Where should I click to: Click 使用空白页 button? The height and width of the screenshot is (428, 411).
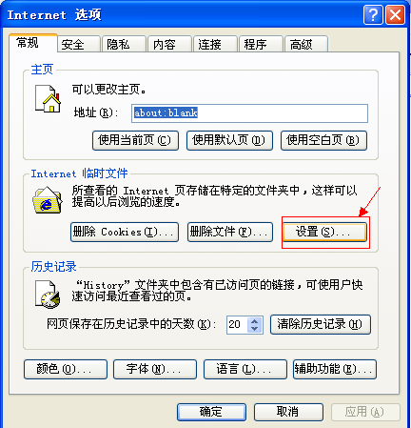[323, 140]
